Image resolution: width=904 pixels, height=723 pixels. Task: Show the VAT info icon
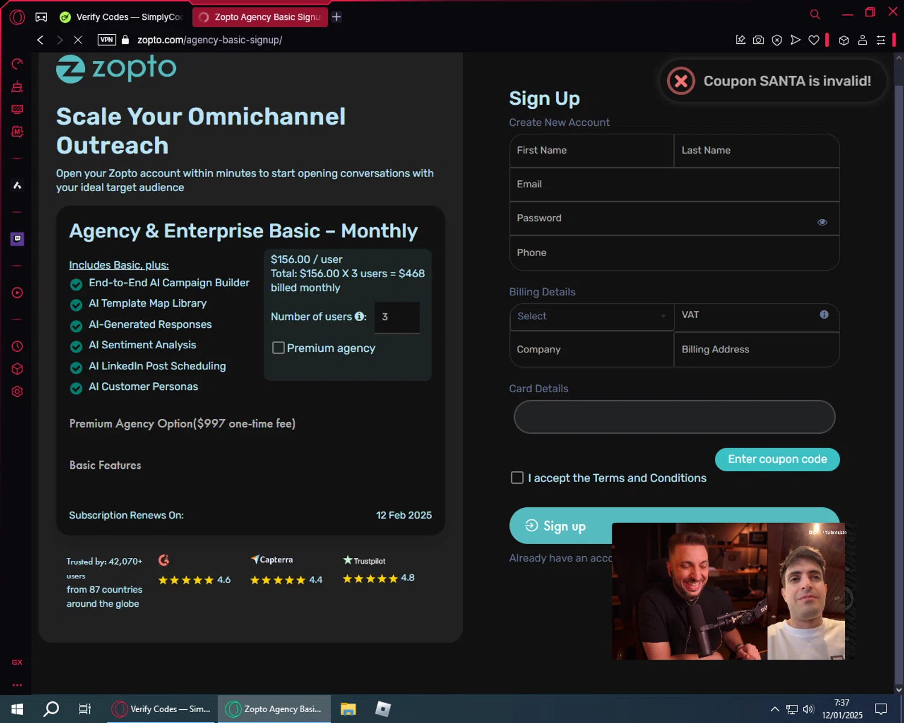(824, 315)
